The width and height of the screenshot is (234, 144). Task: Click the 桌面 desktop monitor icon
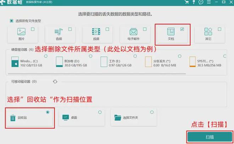(66, 118)
